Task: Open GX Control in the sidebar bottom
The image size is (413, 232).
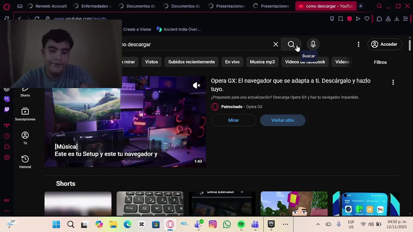Action: click(6, 200)
